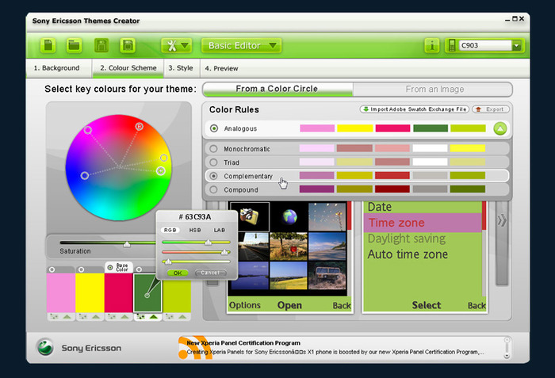
Task: Switch to From a Color Circle tab
Action: 277,89
